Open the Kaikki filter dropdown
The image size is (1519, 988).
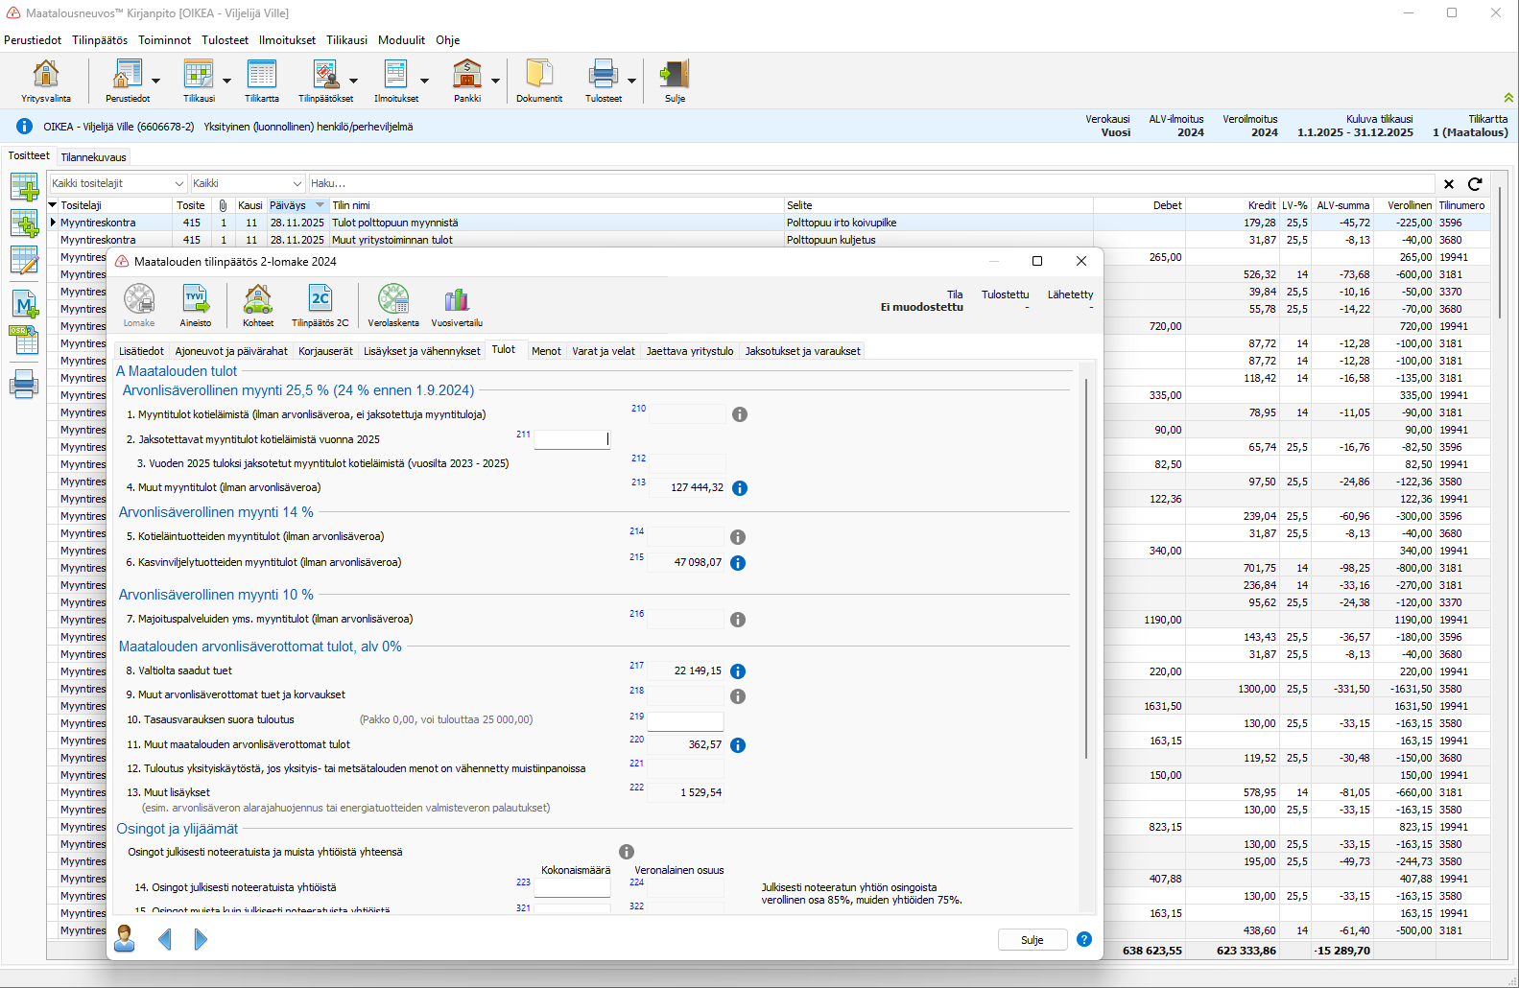[297, 184]
